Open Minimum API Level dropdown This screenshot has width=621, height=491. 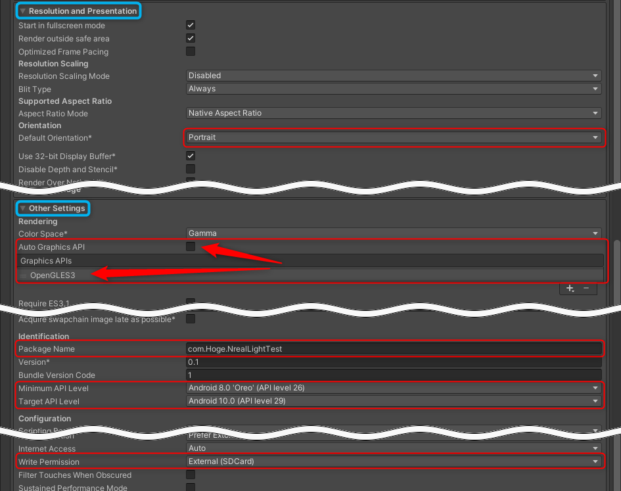tap(394, 388)
